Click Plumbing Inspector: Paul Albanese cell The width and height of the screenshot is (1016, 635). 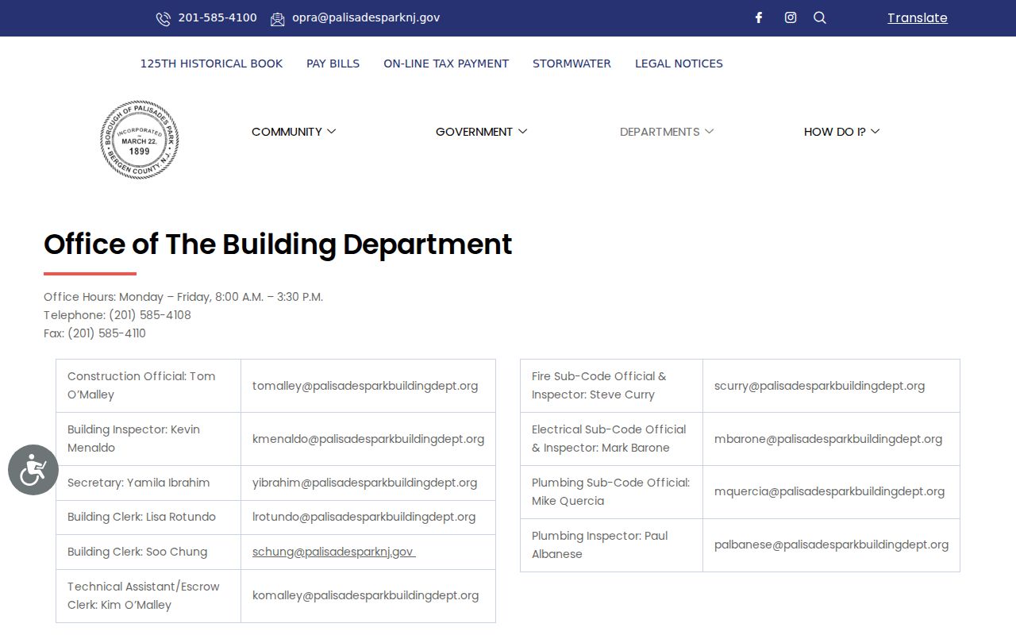point(611,545)
